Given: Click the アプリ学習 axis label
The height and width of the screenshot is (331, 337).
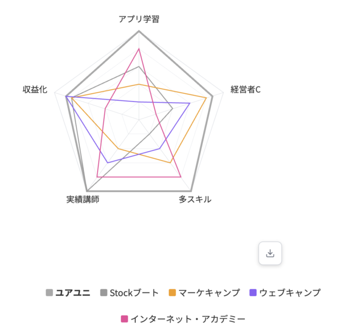Looking at the screenshot, I should click(x=139, y=19).
